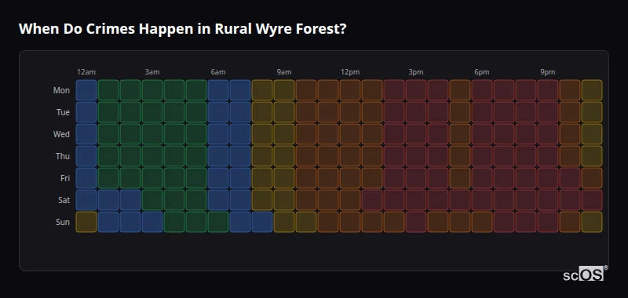Click the Saturday 12am blue cell
Image resolution: width=628 pixels, height=298 pixels.
point(86,200)
